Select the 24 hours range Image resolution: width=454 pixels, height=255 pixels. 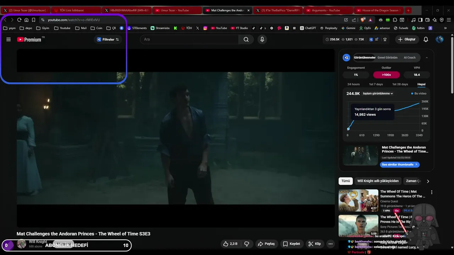353,84
